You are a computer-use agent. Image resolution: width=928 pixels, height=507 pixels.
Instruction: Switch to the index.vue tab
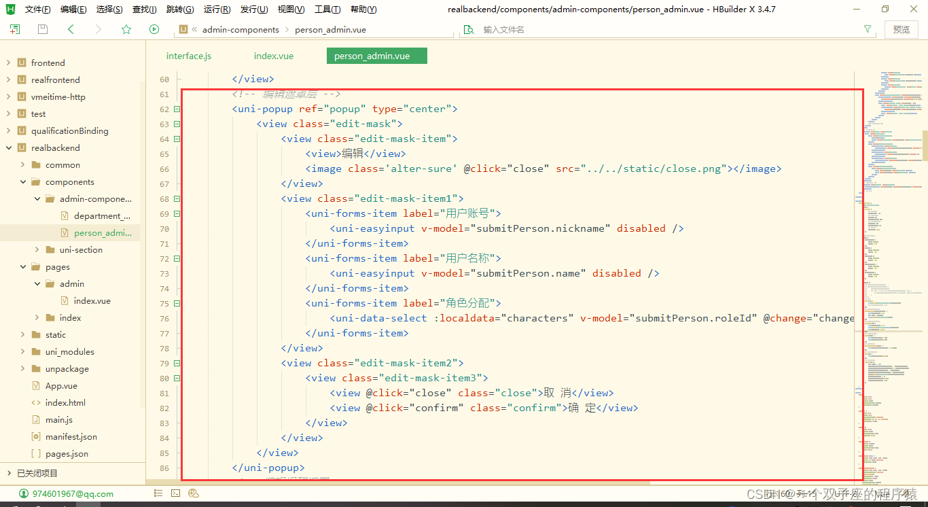coord(274,56)
